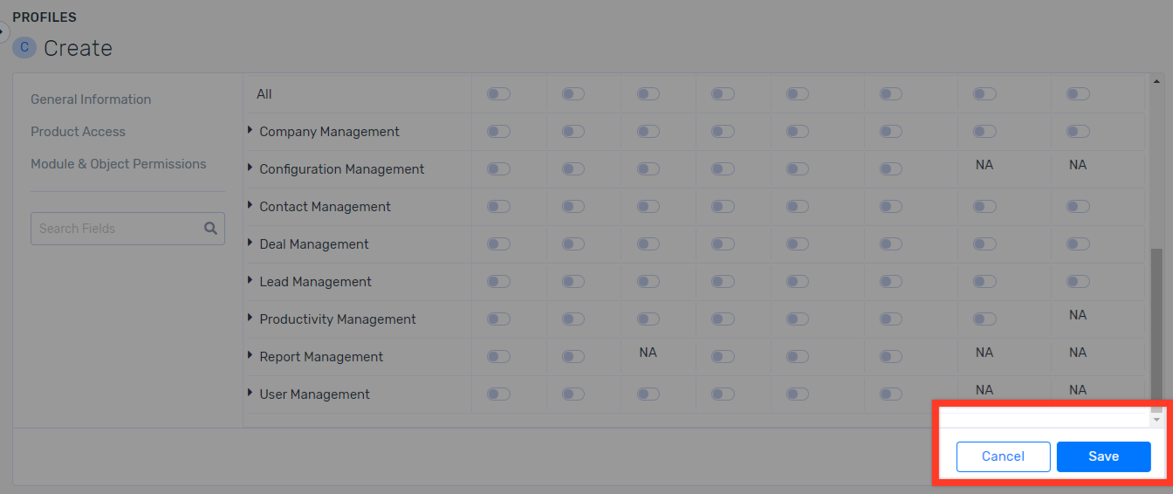Image resolution: width=1173 pixels, height=494 pixels.
Task: Turn on first switch in Deal Management row
Action: pos(498,244)
